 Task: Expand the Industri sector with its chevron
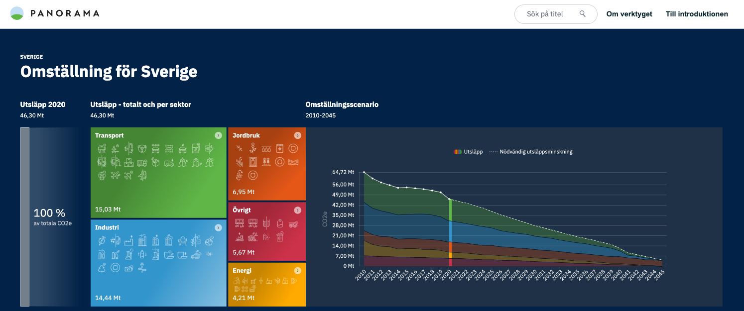click(218, 227)
